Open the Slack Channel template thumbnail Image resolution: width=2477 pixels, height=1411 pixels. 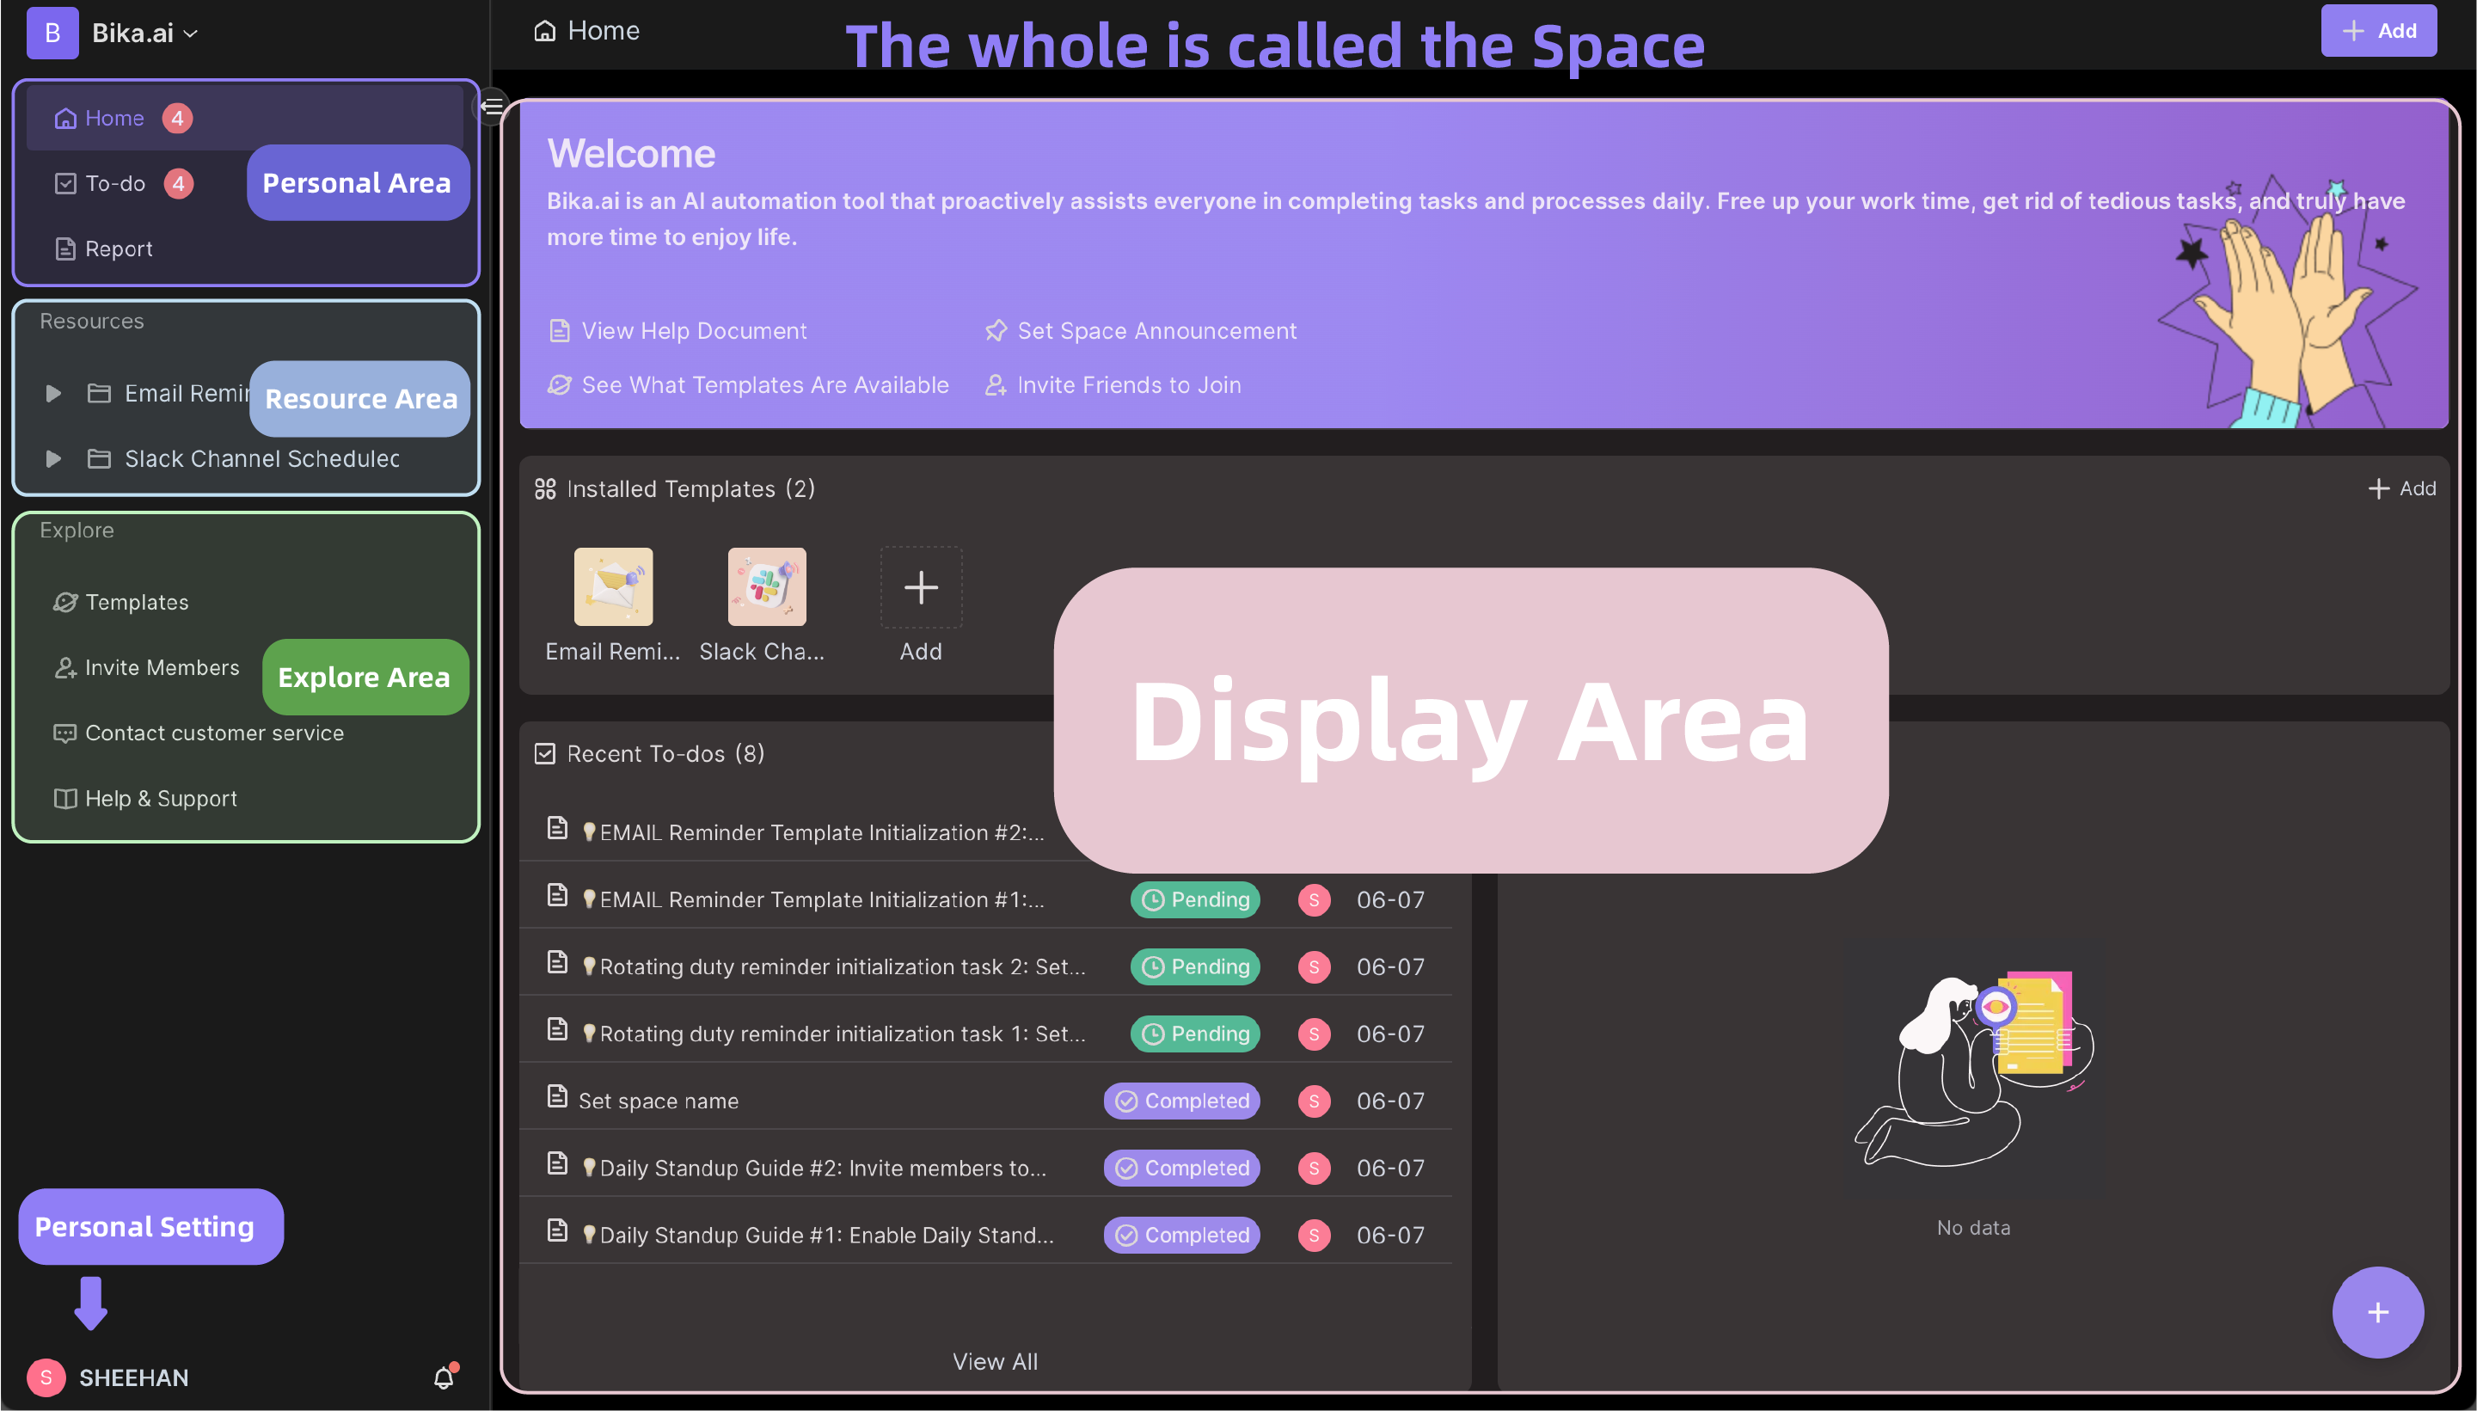[766, 587]
